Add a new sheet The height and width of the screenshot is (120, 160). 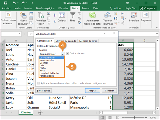pos(40,113)
